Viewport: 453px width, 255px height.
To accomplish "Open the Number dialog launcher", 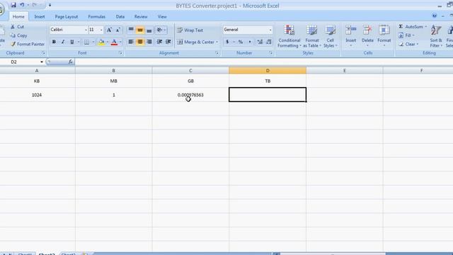I will [270, 53].
